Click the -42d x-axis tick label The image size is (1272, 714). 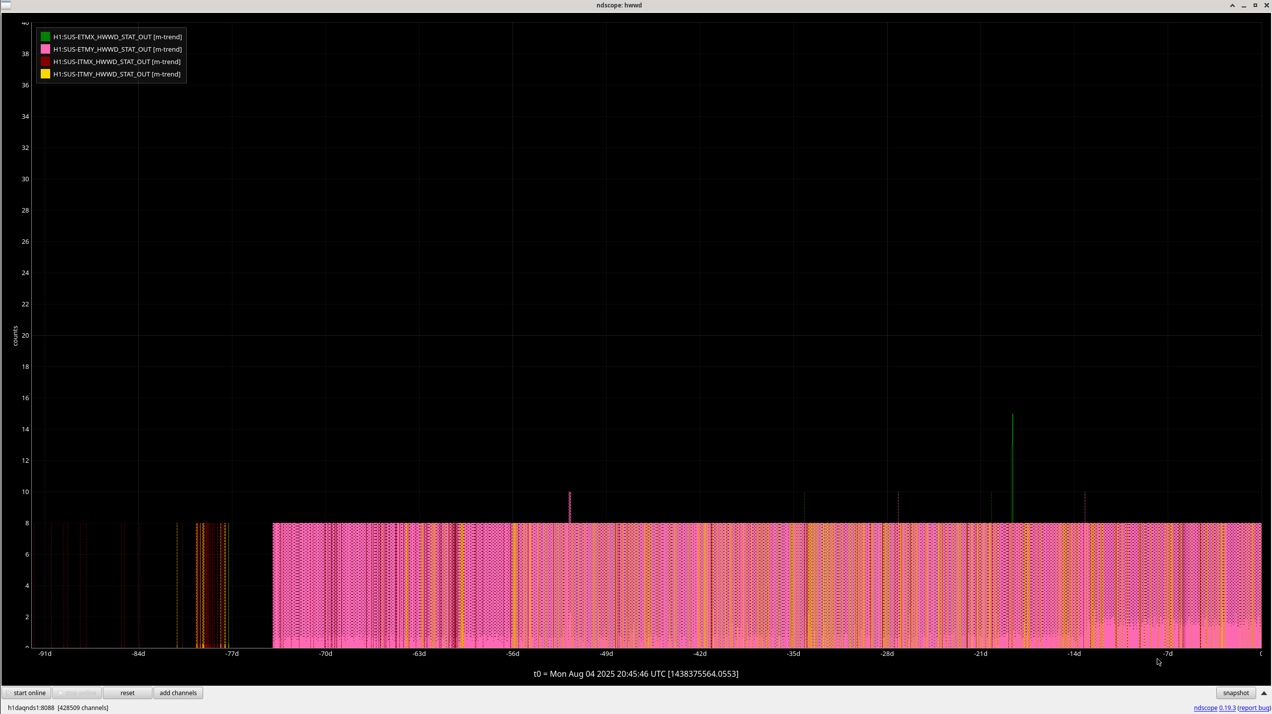click(x=700, y=653)
